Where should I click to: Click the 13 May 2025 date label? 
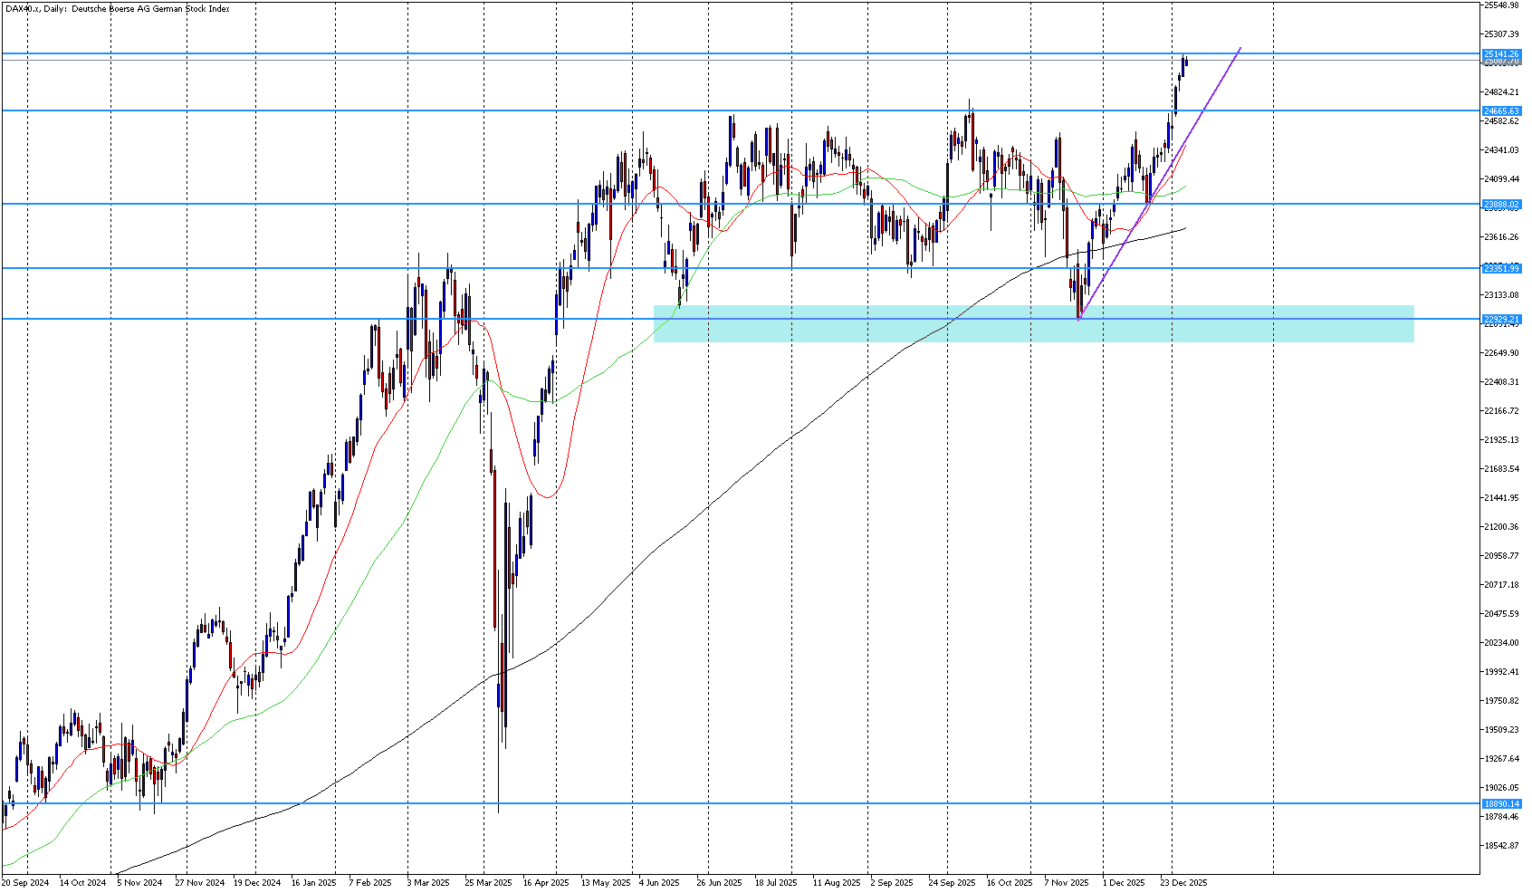tap(605, 882)
